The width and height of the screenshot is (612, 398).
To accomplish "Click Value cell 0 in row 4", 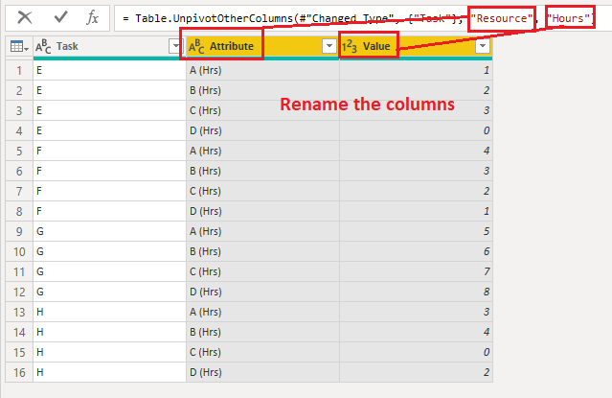I will pos(416,130).
